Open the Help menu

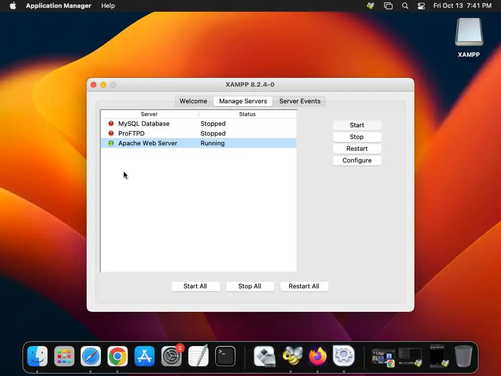point(108,5)
